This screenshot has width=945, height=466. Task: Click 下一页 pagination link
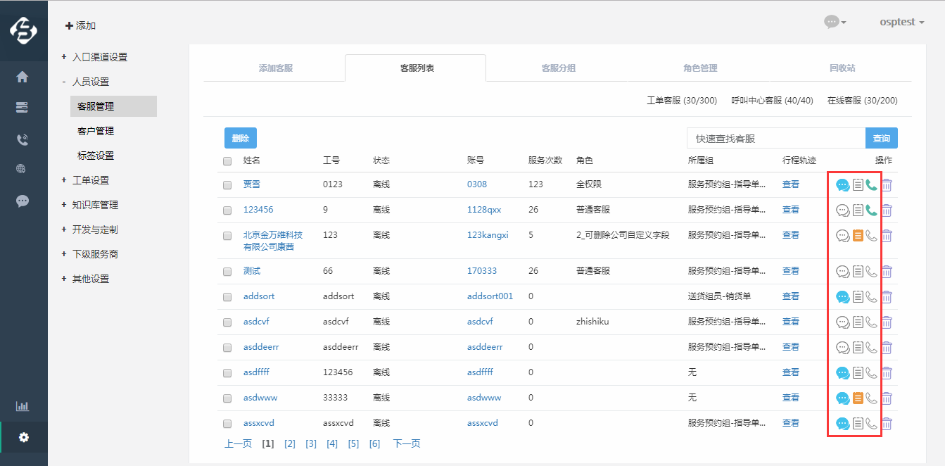coord(407,443)
